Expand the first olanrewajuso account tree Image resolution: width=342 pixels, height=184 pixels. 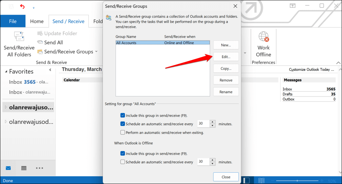[x=5, y=107]
